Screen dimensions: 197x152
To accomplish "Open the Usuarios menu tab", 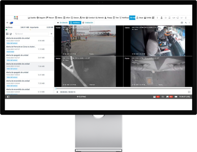I will (x=139, y=18).
